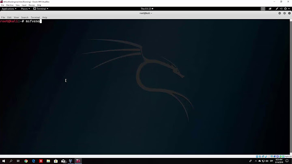Image resolution: width=292 pixels, height=164 pixels.
Task: Click VirtualBox mouse integration status icon
Action: (280, 156)
